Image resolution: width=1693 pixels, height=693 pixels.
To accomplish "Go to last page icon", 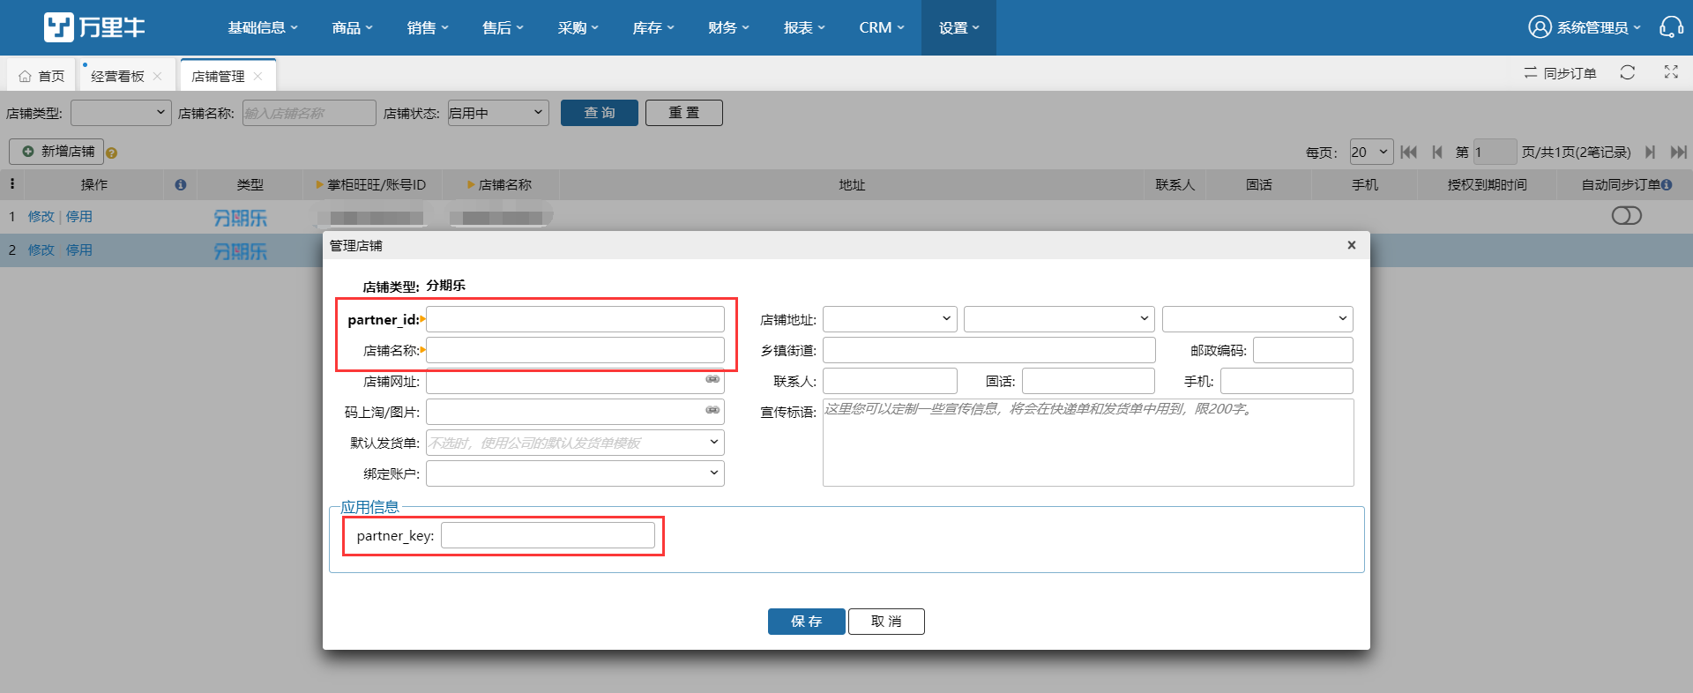I will (x=1679, y=152).
